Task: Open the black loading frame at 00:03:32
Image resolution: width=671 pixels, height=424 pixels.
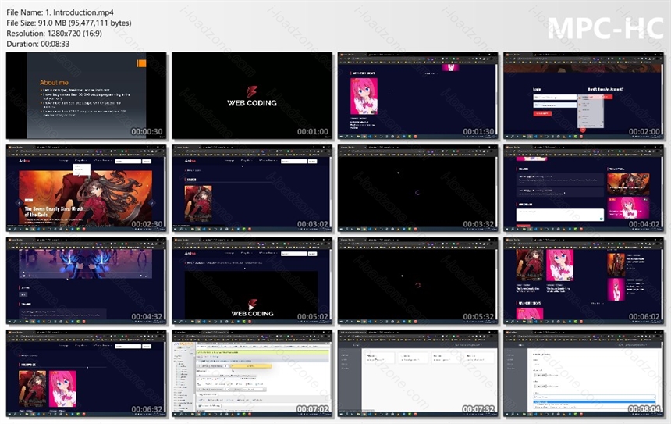Action: coord(417,188)
